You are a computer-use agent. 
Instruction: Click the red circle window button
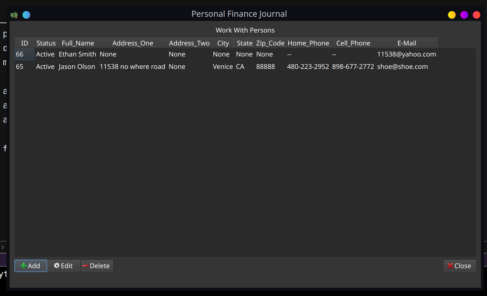pyautogui.click(x=476, y=15)
